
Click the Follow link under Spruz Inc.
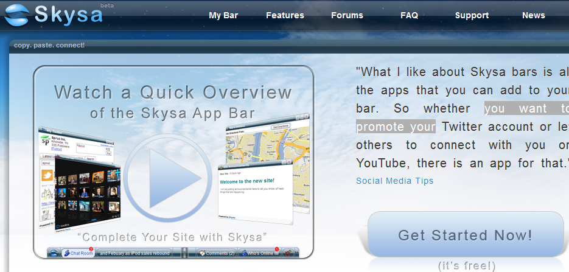pos(57,148)
